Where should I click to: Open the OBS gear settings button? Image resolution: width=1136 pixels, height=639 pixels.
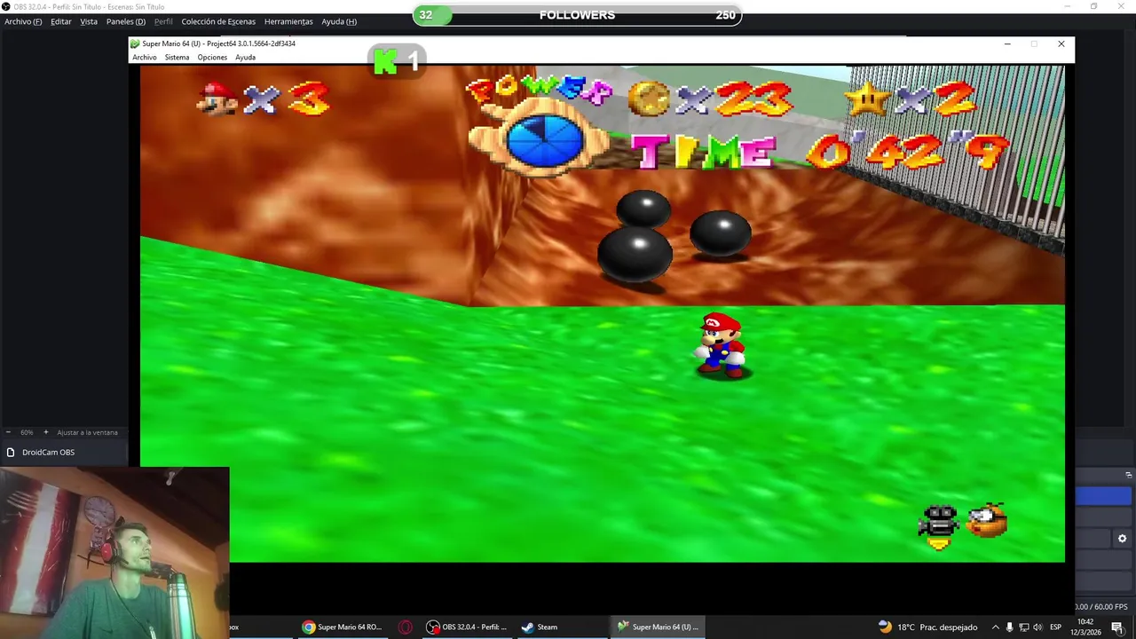(1122, 539)
